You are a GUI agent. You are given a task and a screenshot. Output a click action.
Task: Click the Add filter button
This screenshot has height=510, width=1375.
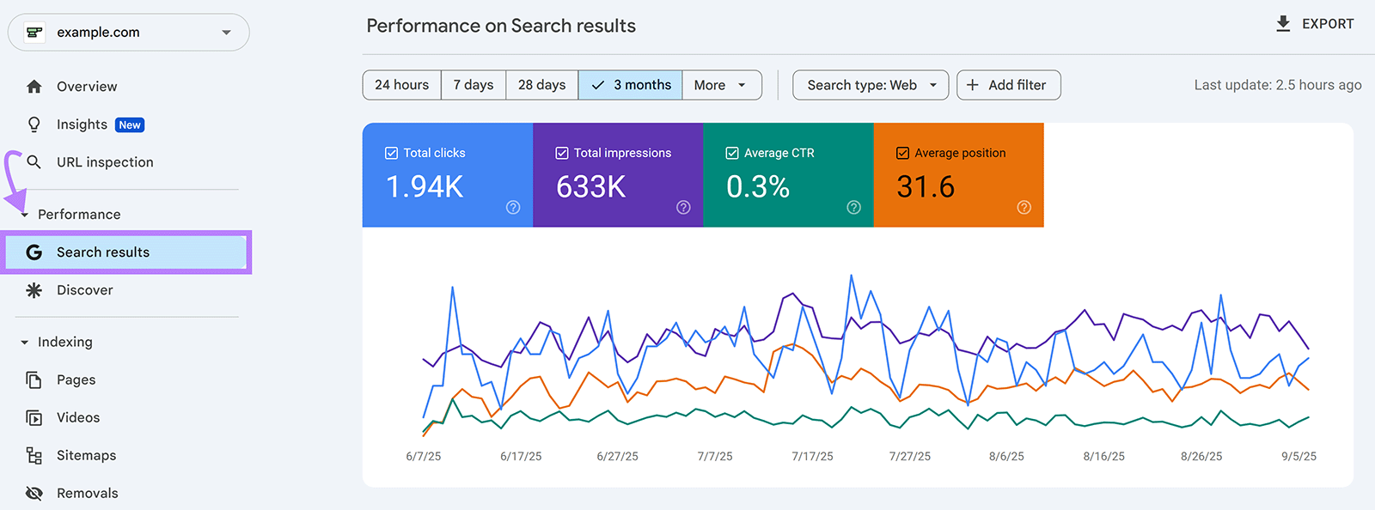[x=1008, y=85]
